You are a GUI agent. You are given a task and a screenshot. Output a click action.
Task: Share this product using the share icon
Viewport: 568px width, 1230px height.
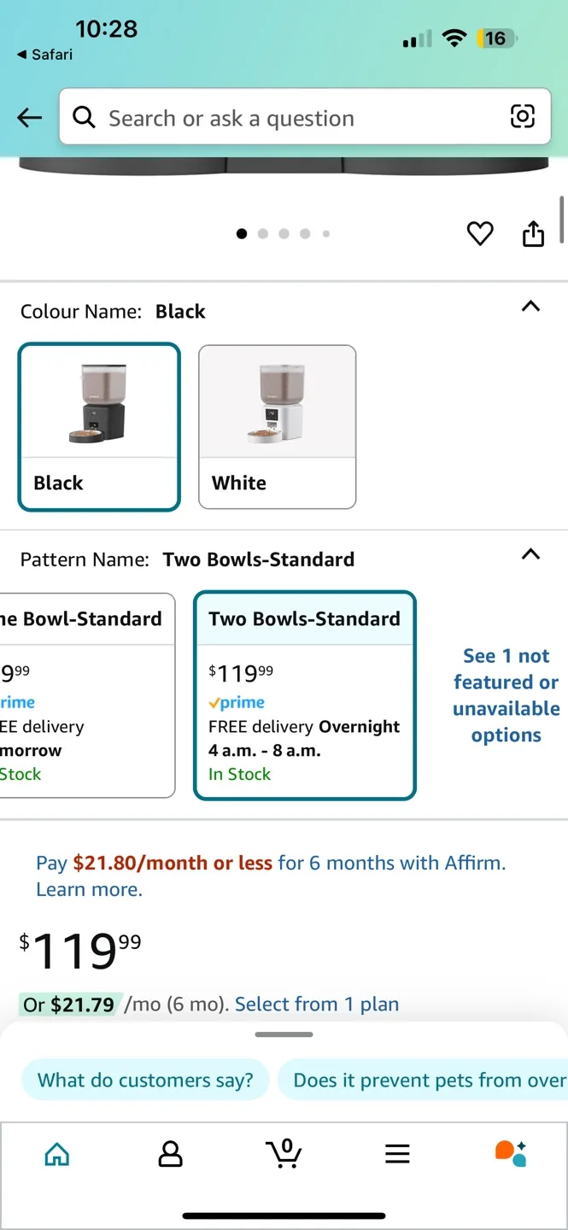click(x=533, y=232)
